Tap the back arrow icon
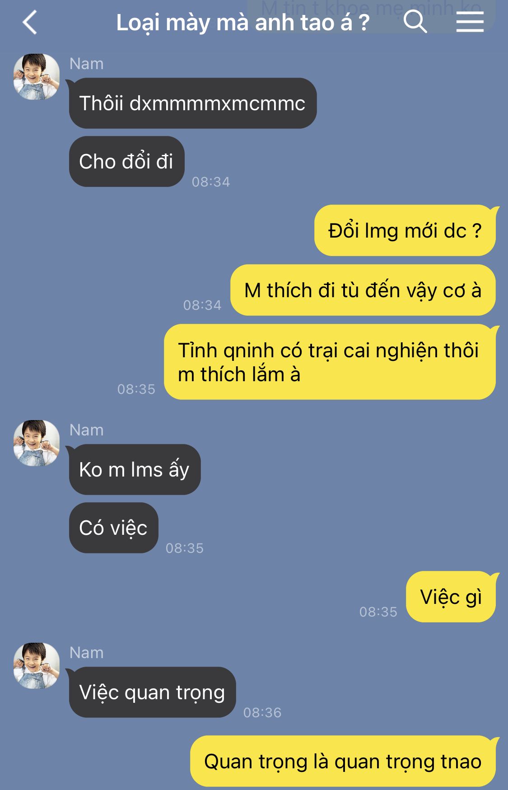The image size is (508, 790). [30, 23]
